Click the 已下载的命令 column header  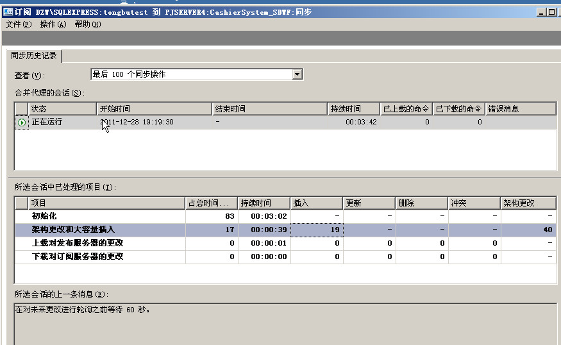tap(458, 109)
